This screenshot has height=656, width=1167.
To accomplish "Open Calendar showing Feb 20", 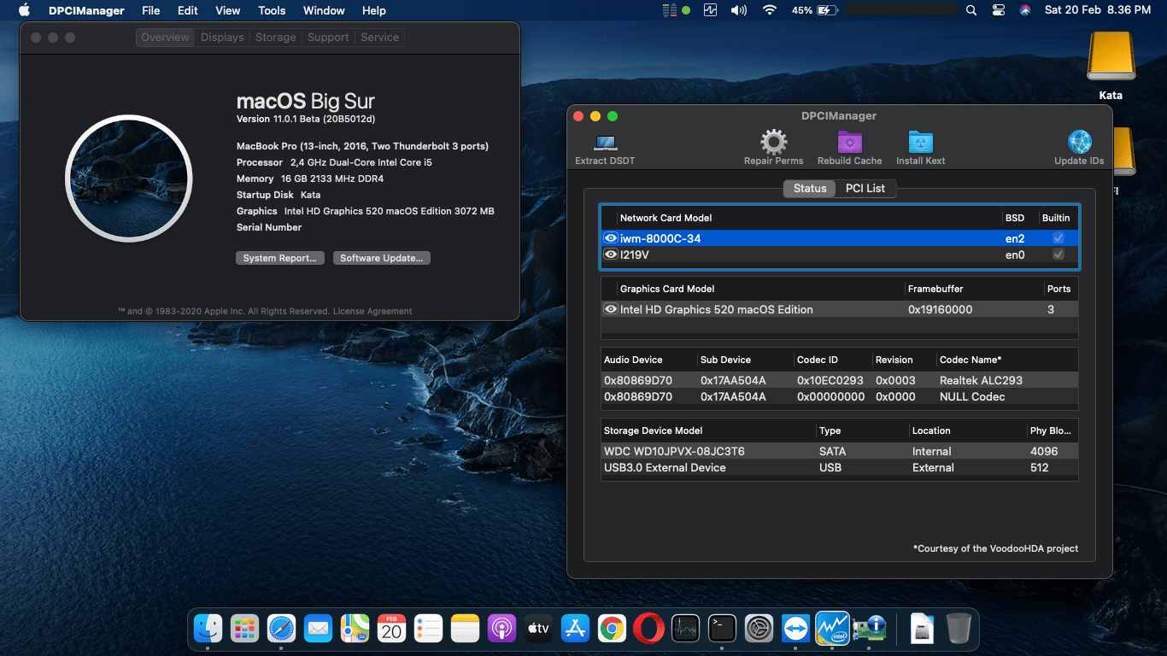I will (391, 629).
